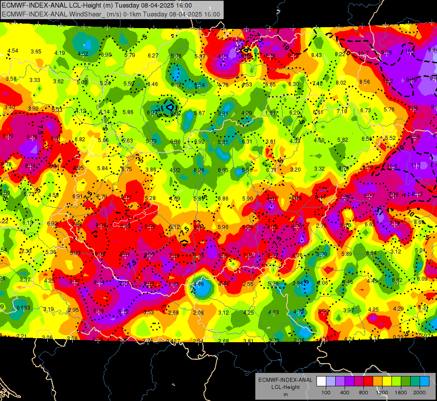Click the teal legend swatch left of 2000
Image resolution: width=437 pixels, height=401 pixels.
click(415, 381)
